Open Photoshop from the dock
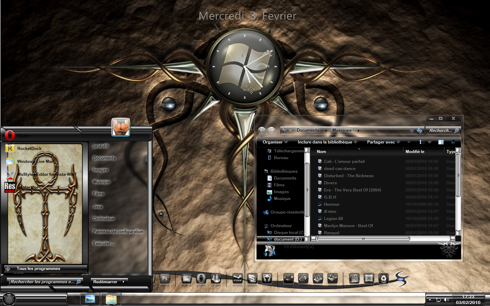This screenshot has height=306, width=490. pyautogui.click(x=165, y=278)
